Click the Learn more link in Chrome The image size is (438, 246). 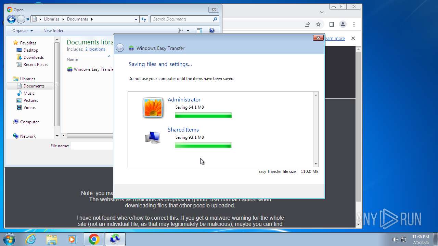[335, 39]
